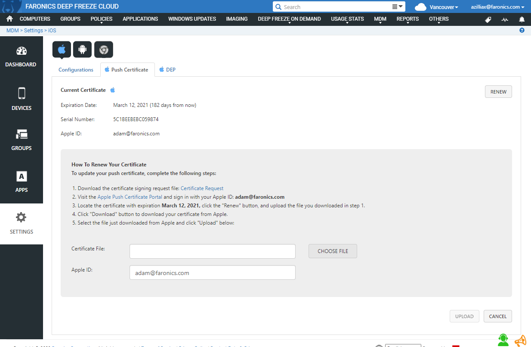Expand the Deep Freeze On Demand menu
531x347 pixels.
[289, 19]
